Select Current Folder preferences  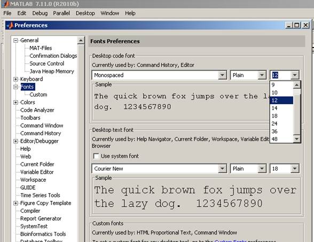pos(37,165)
